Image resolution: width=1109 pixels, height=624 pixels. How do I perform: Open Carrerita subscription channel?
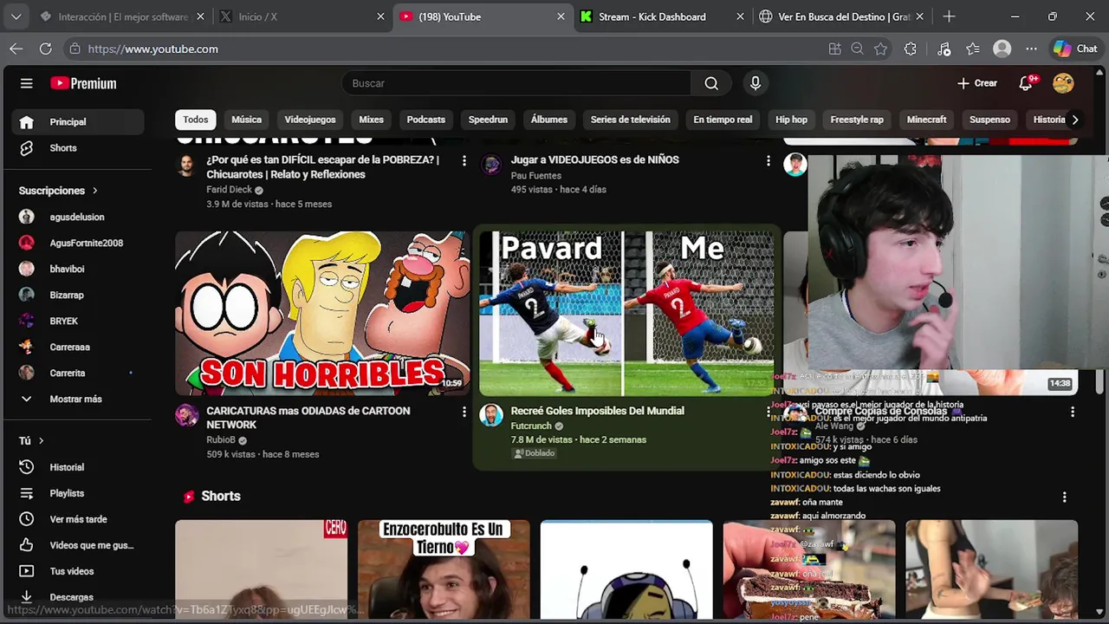(x=78, y=374)
